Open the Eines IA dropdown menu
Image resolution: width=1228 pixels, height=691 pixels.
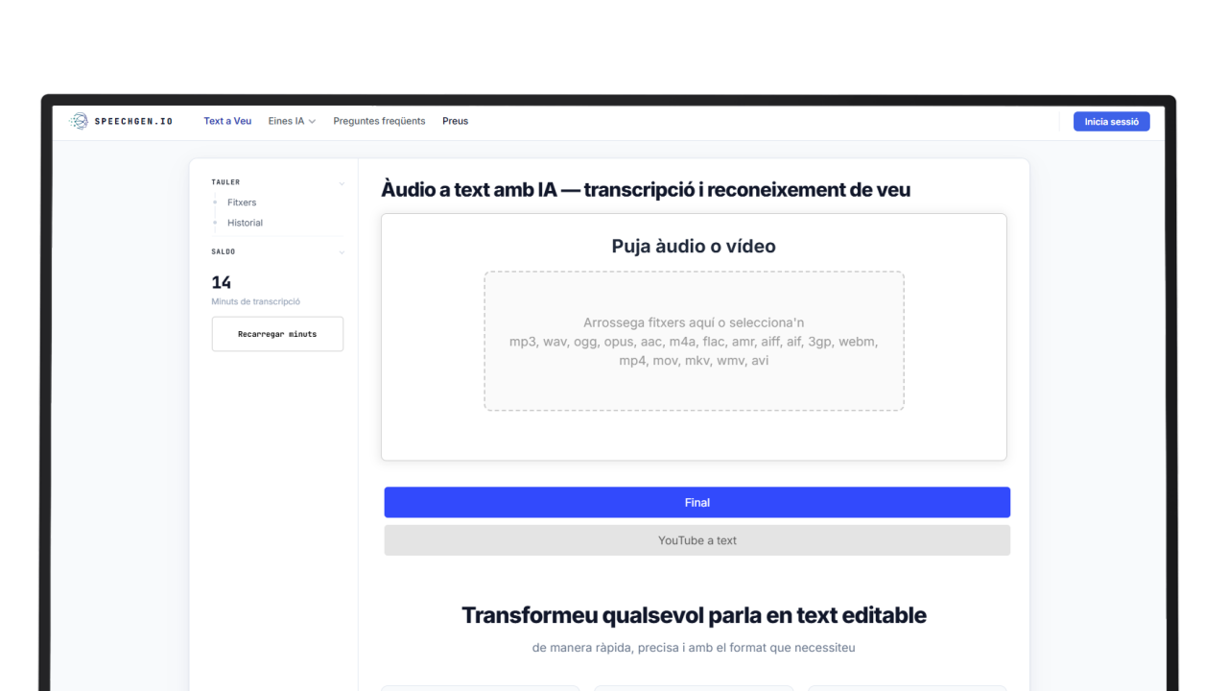[292, 121]
